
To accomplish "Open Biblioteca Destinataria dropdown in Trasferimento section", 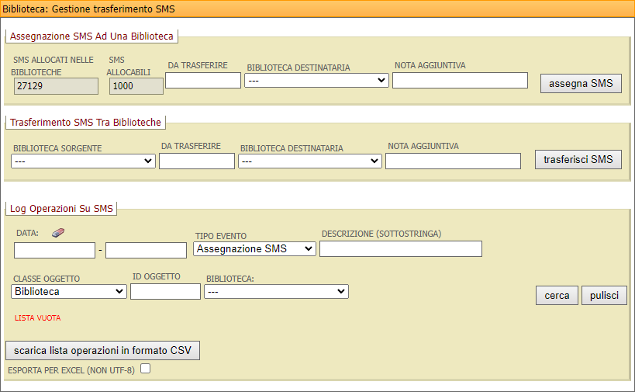I will [309, 161].
